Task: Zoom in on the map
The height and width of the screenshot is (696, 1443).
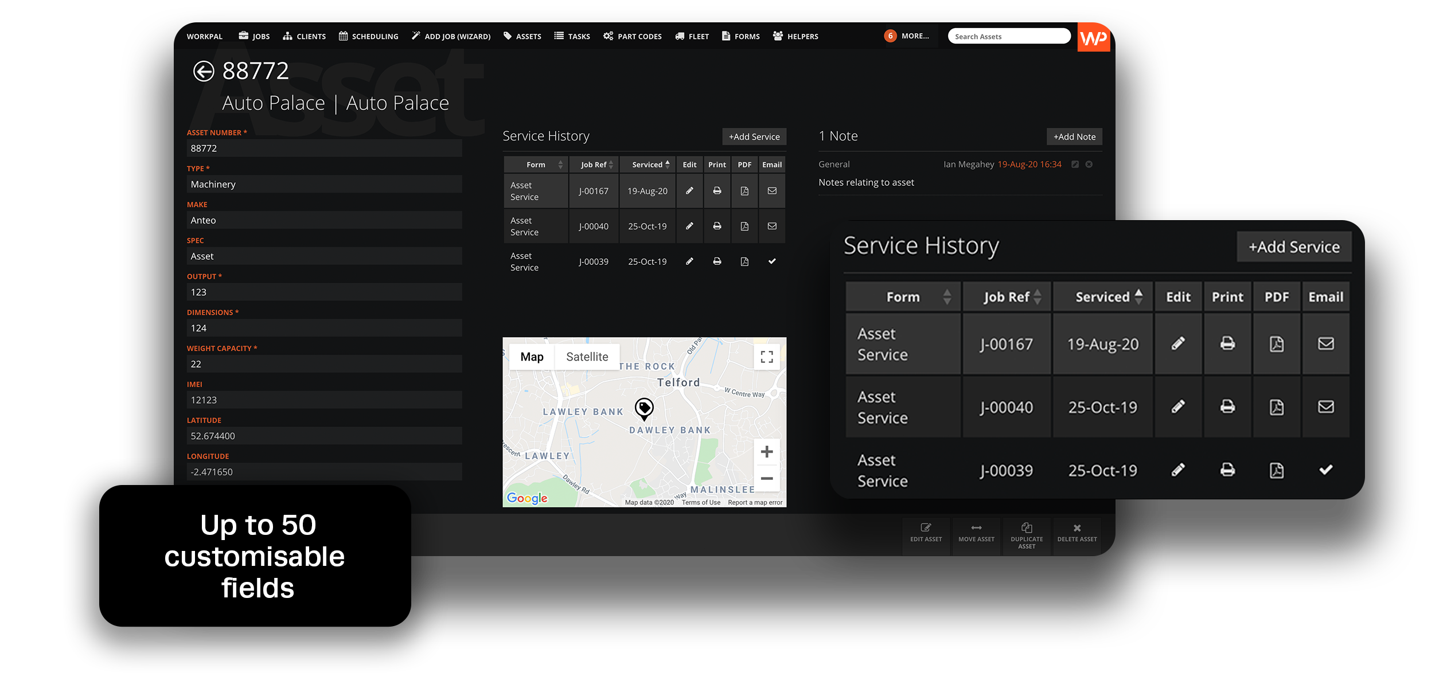Action: (767, 452)
